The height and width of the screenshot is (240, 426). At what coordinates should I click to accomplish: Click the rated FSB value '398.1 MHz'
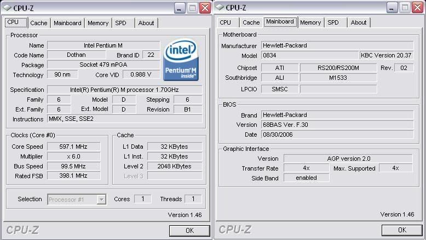click(x=73, y=175)
